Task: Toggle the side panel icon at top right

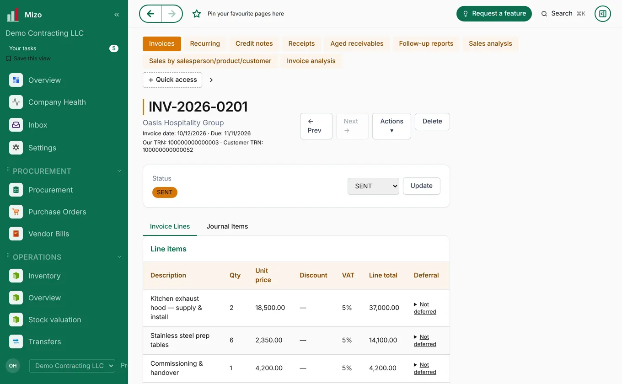Action: click(603, 14)
